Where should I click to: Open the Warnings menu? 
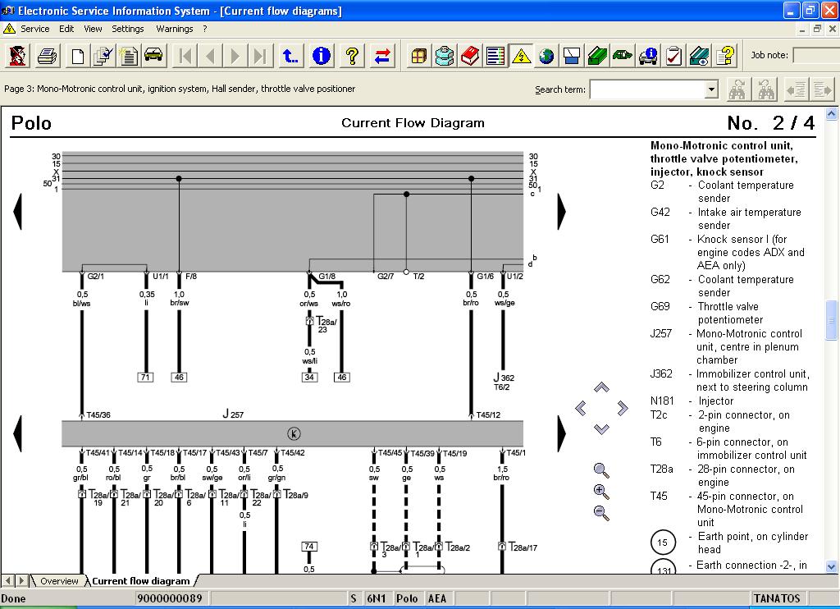(174, 29)
